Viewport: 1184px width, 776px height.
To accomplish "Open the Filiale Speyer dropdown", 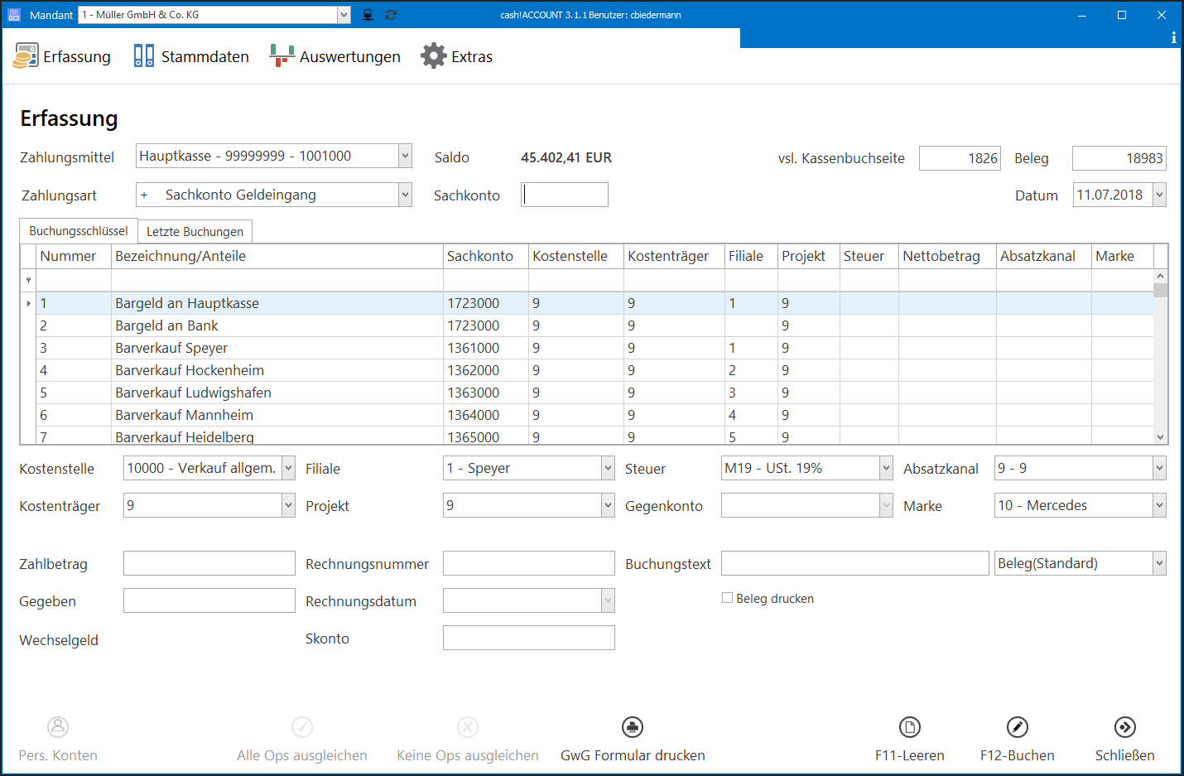I will point(608,468).
